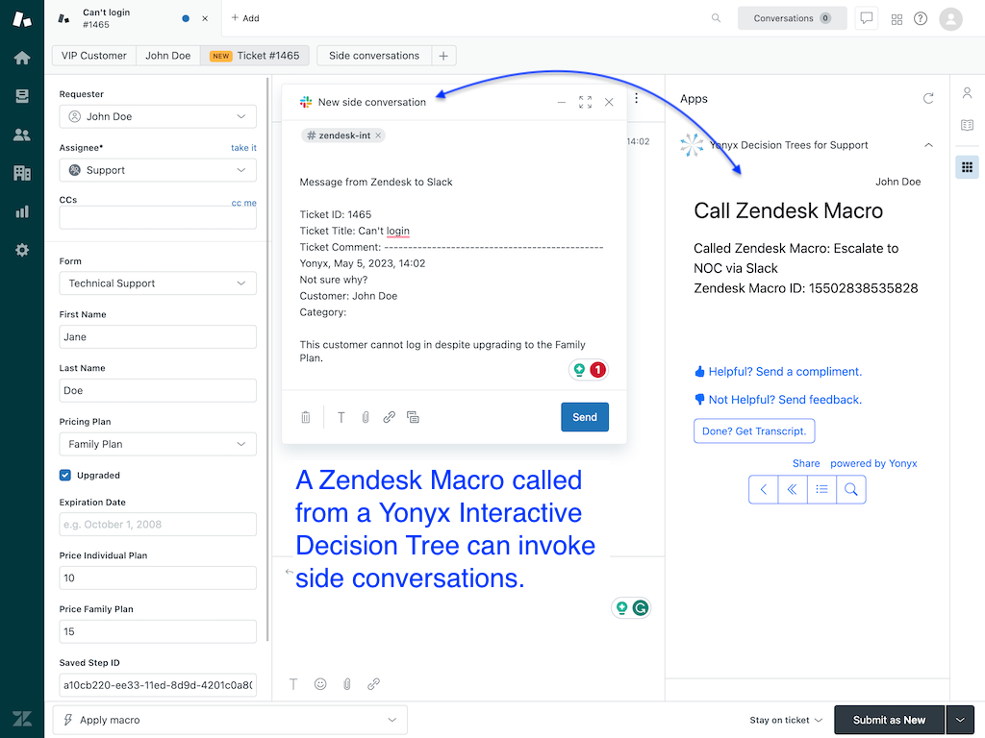The width and height of the screenshot is (985, 738).
Task: Toggle the Grammarly icon in the composer
Action: 642,607
